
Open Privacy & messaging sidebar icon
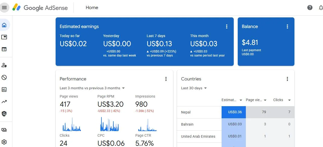click(x=4, y=65)
